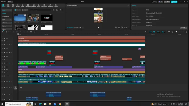Start voiceover recording with microphone icon
Screen dimensions: 189x106
pyautogui.click(x=146, y=32)
